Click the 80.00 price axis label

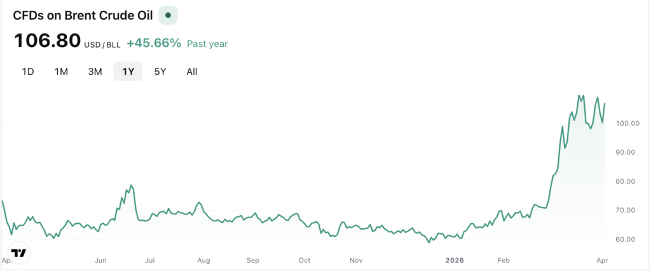(x=627, y=181)
